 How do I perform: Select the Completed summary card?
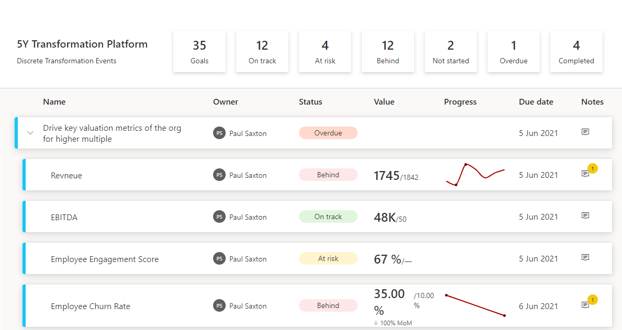click(576, 51)
